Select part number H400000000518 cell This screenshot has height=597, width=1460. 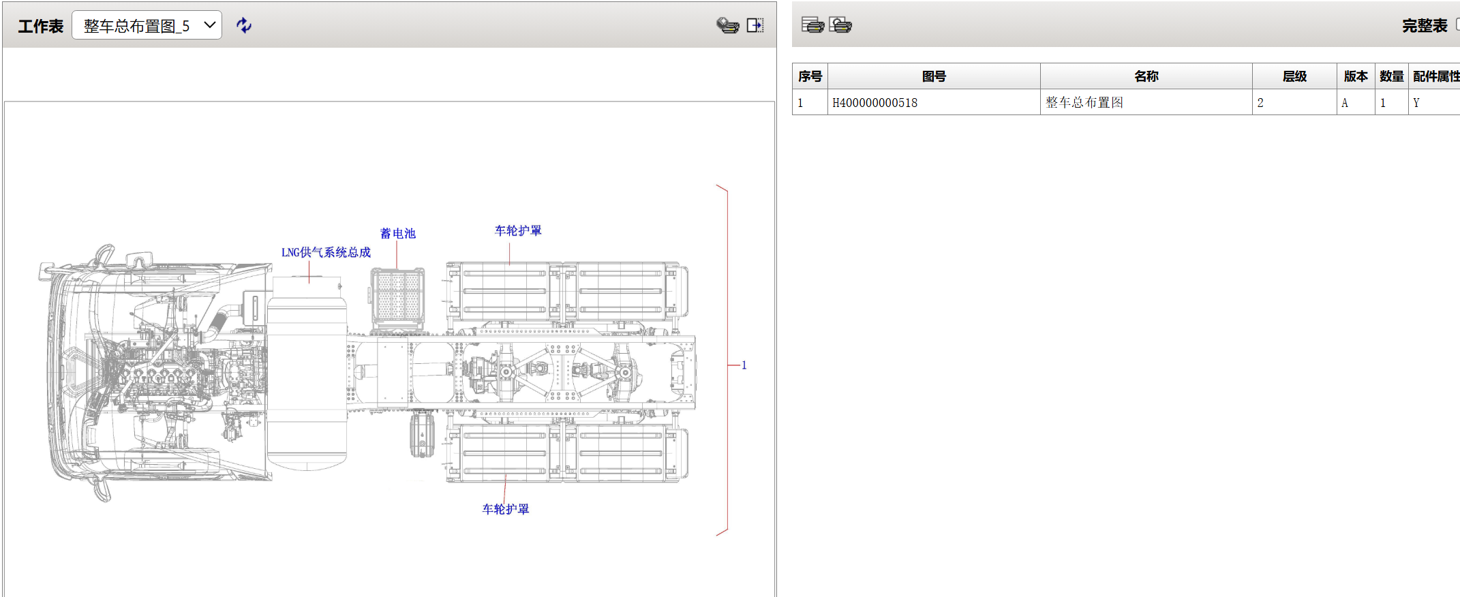coord(875,103)
